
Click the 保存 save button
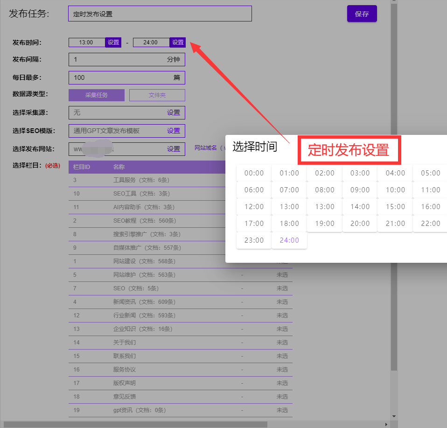[362, 14]
